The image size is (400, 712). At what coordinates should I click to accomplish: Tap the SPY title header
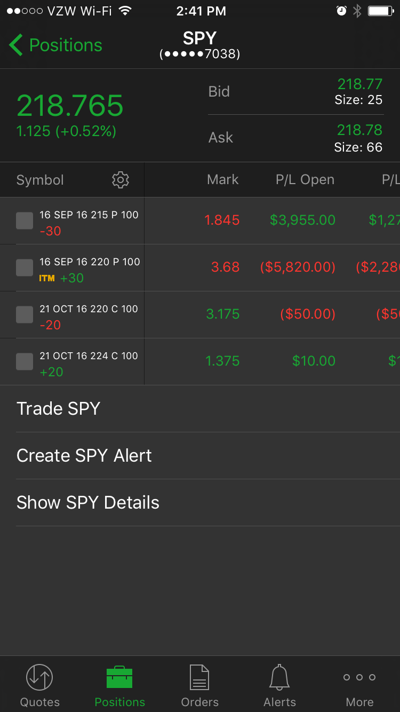click(x=200, y=38)
